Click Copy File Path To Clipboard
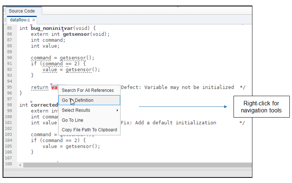This screenshot has height=183, width=292. coord(89,130)
